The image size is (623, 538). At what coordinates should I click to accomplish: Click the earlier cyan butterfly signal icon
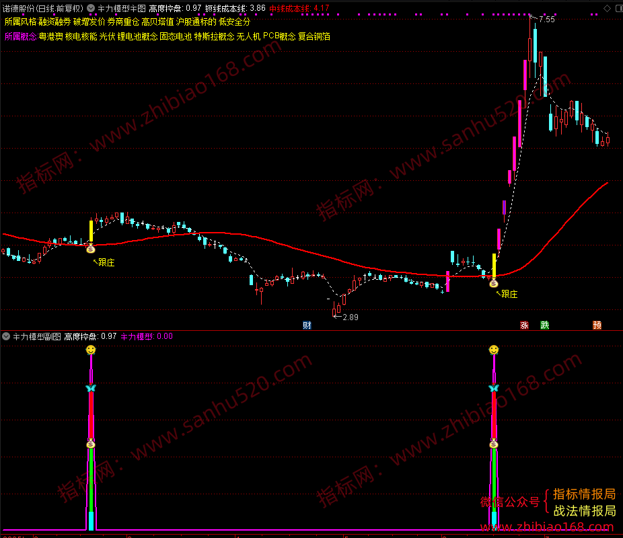click(x=91, y=388)
